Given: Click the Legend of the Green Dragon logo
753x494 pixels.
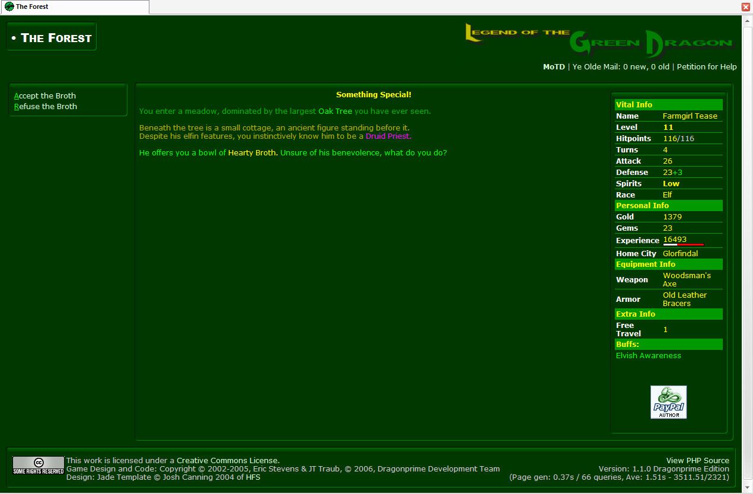Looking at the screenshot, I should (599, 41).
